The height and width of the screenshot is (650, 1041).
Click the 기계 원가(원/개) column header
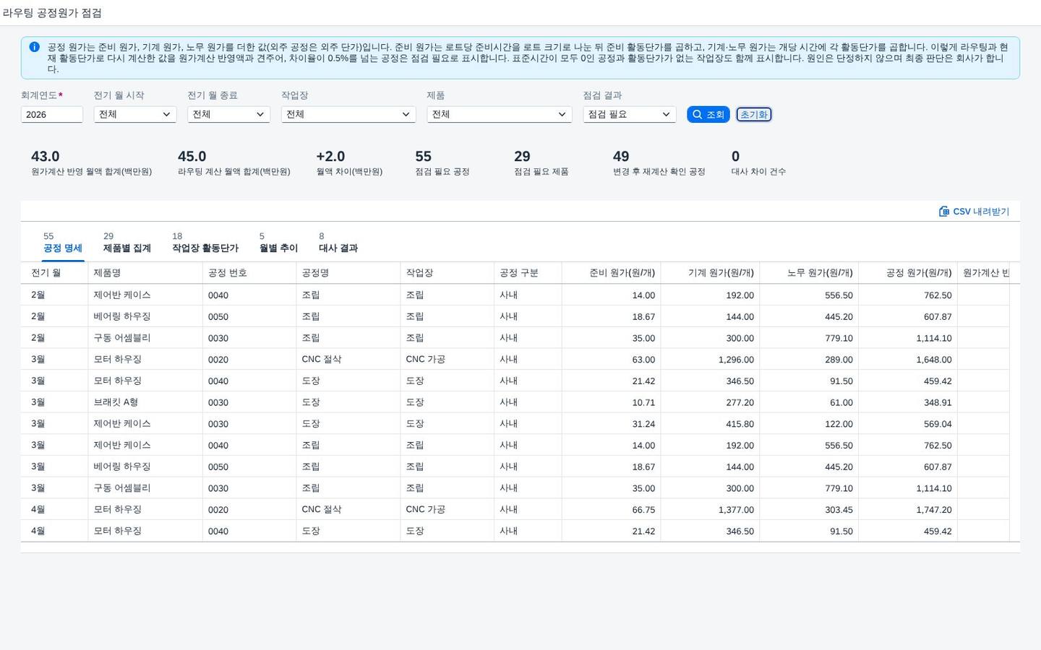click(710, 273)
